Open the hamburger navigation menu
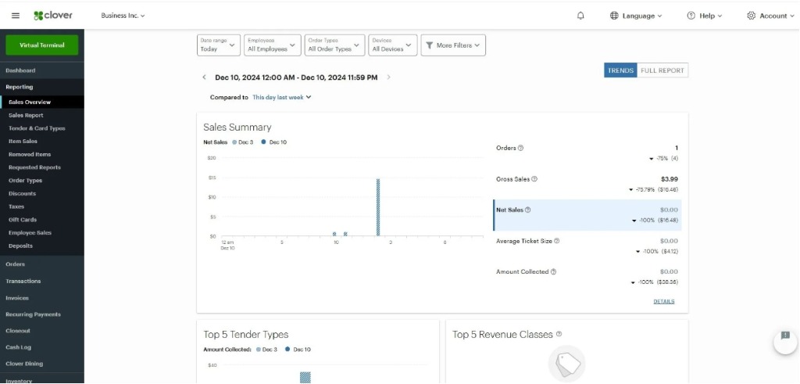Screen dimensions: 800x384 [16, 16]
